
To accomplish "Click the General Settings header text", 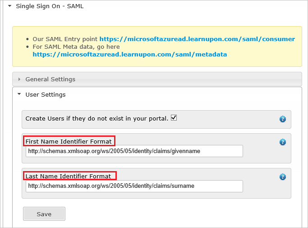I will 51,79.
